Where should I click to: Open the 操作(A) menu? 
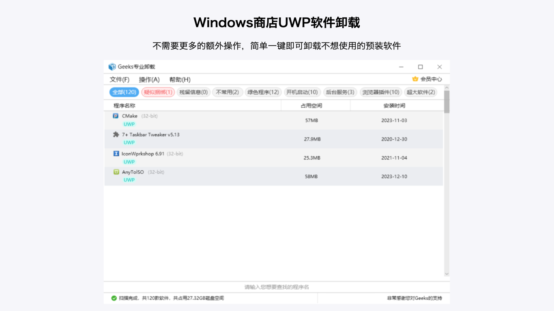point(149,79)
